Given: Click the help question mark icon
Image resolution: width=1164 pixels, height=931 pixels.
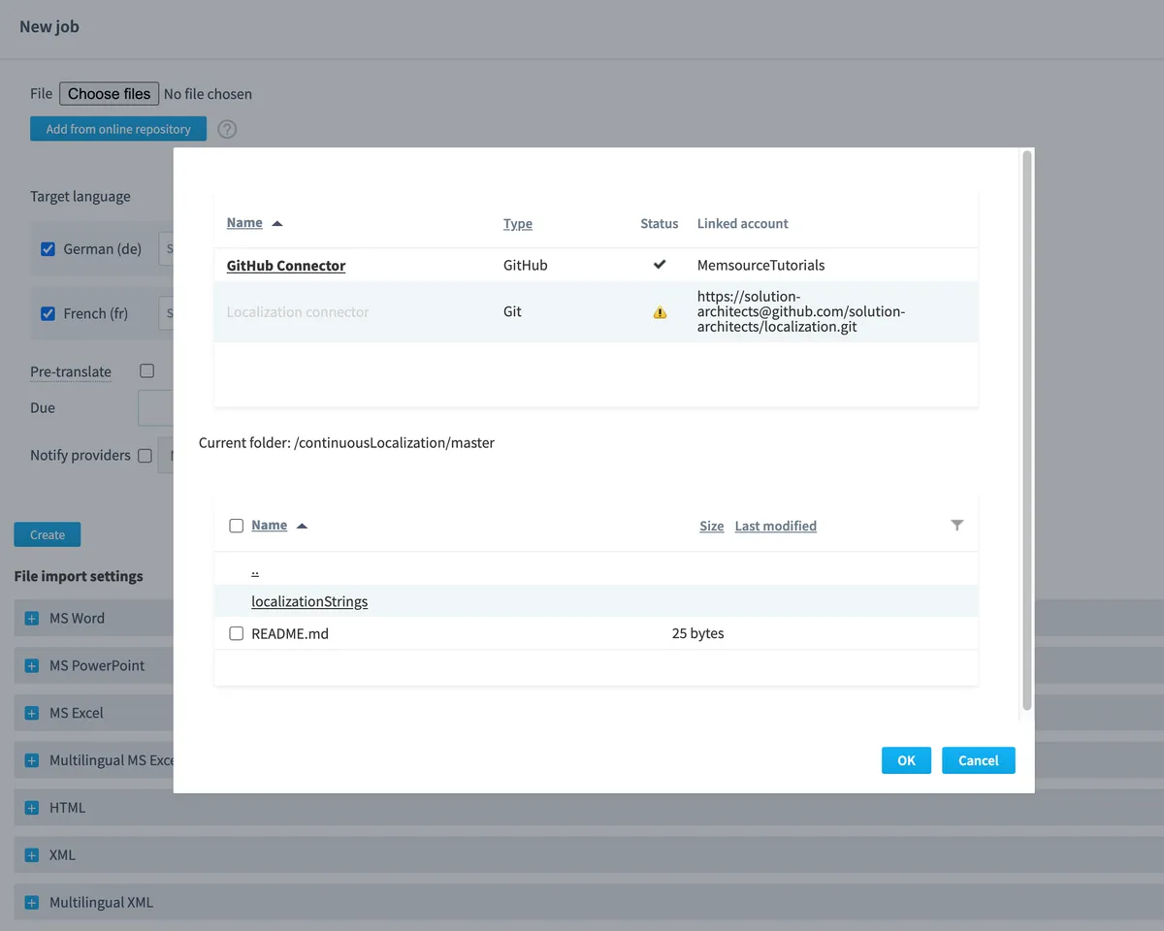Looking at the screenshot, I should (x=227, y=129).
